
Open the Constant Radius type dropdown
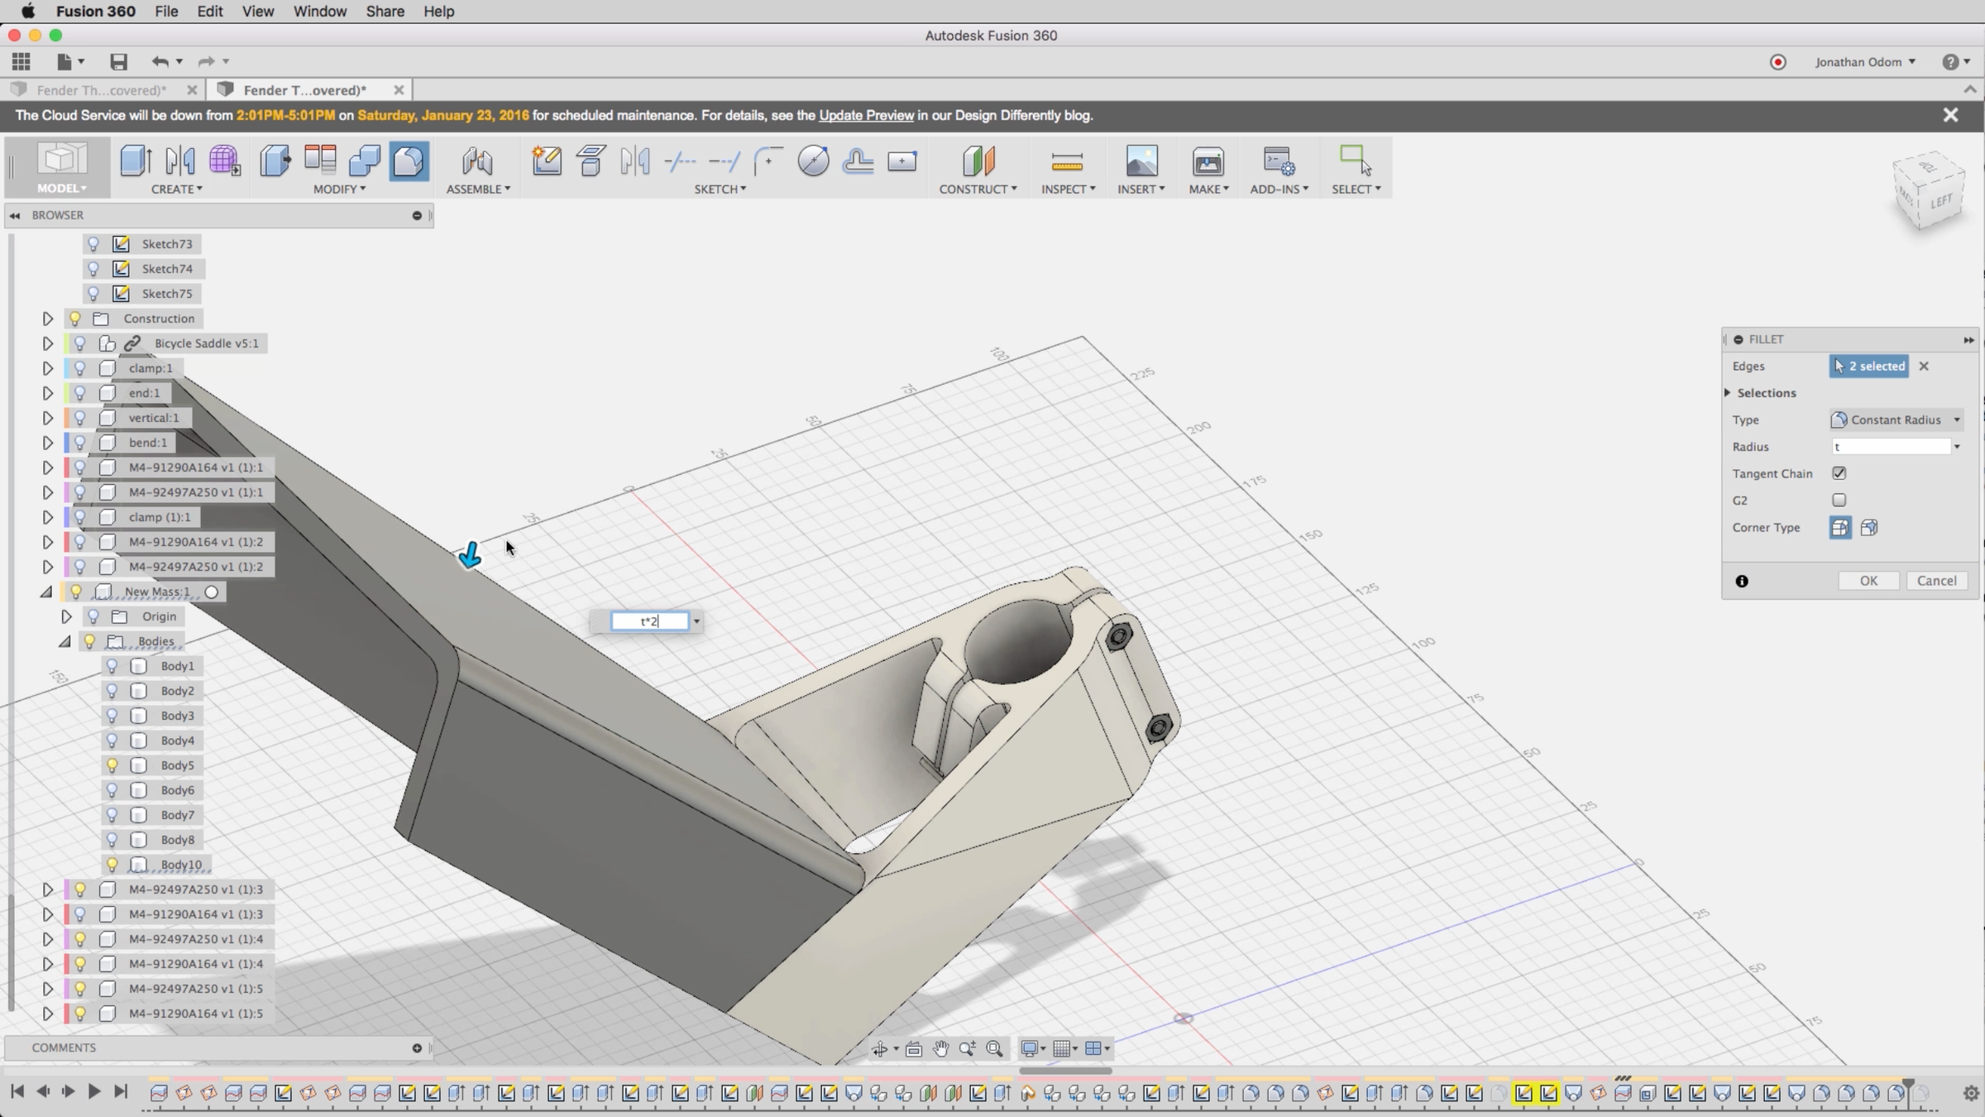(1896, 420)
